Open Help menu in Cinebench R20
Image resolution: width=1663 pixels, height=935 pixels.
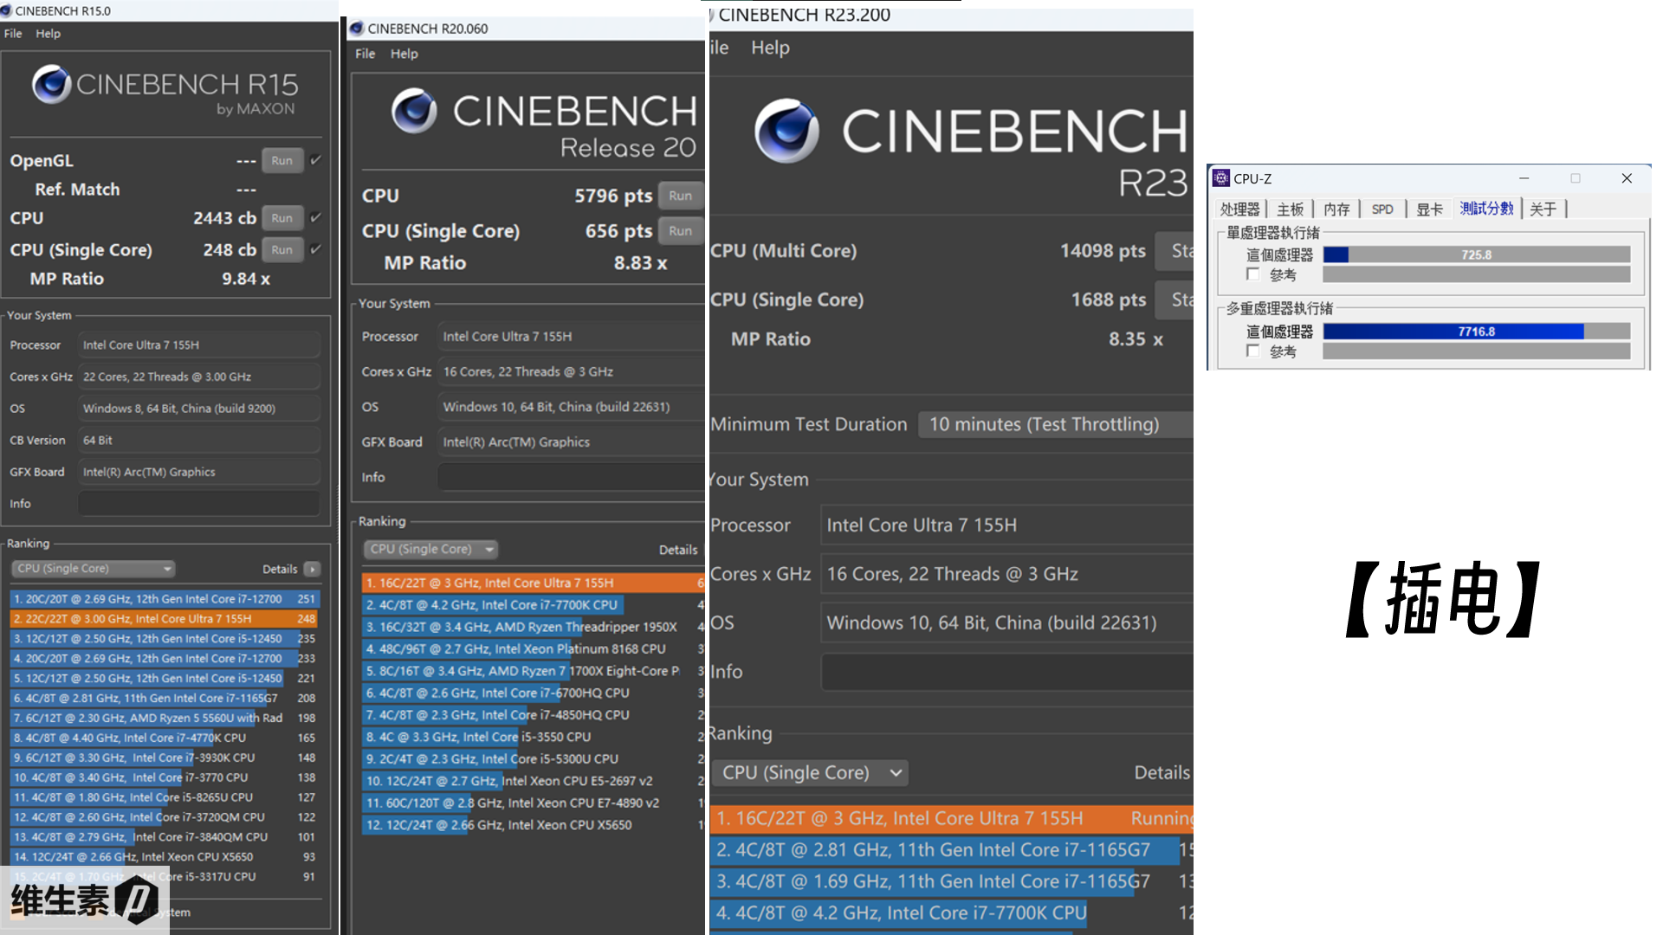(404, 54)
